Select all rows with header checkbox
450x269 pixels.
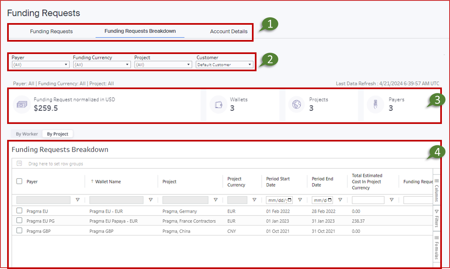[x=19, y=182]
